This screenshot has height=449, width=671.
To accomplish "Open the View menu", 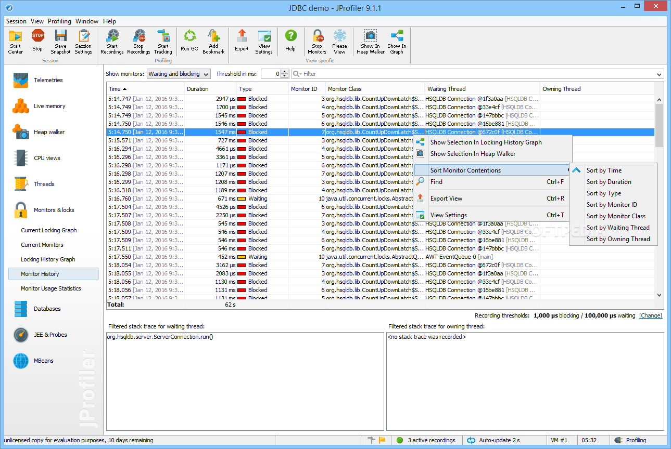I will pyautogui.click(x=37, y=21).
